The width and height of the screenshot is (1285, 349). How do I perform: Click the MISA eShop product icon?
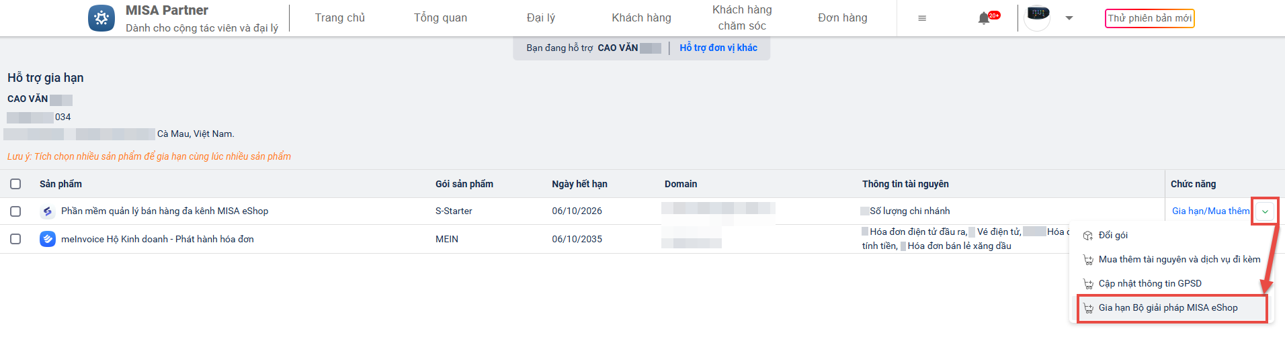click(47, 211)
